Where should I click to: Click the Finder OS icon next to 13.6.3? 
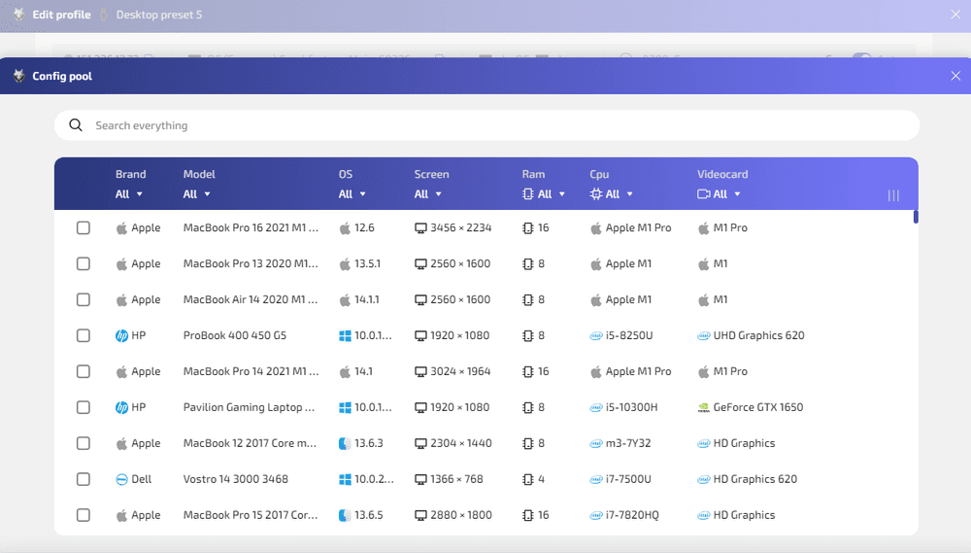click(x=345, y=444)
